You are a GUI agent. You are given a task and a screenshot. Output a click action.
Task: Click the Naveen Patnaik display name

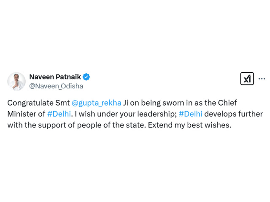[55, 77]
